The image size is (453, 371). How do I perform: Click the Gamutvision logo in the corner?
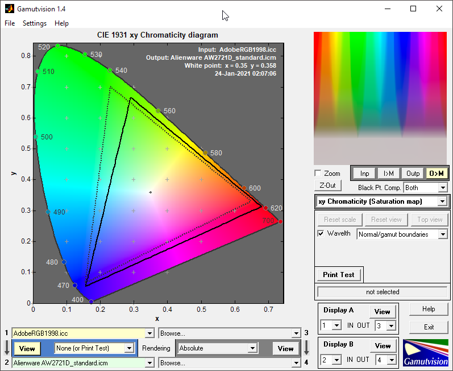pos(425,353)
